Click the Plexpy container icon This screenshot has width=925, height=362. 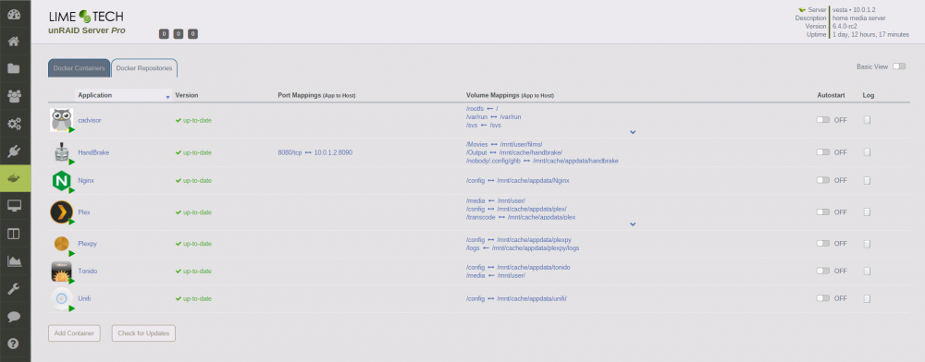click(x=62, y=244)
